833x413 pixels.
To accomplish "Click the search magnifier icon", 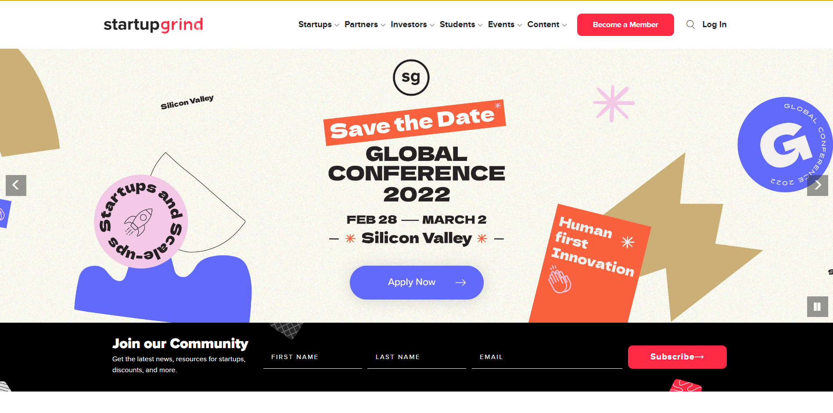I will pos(690,25).
